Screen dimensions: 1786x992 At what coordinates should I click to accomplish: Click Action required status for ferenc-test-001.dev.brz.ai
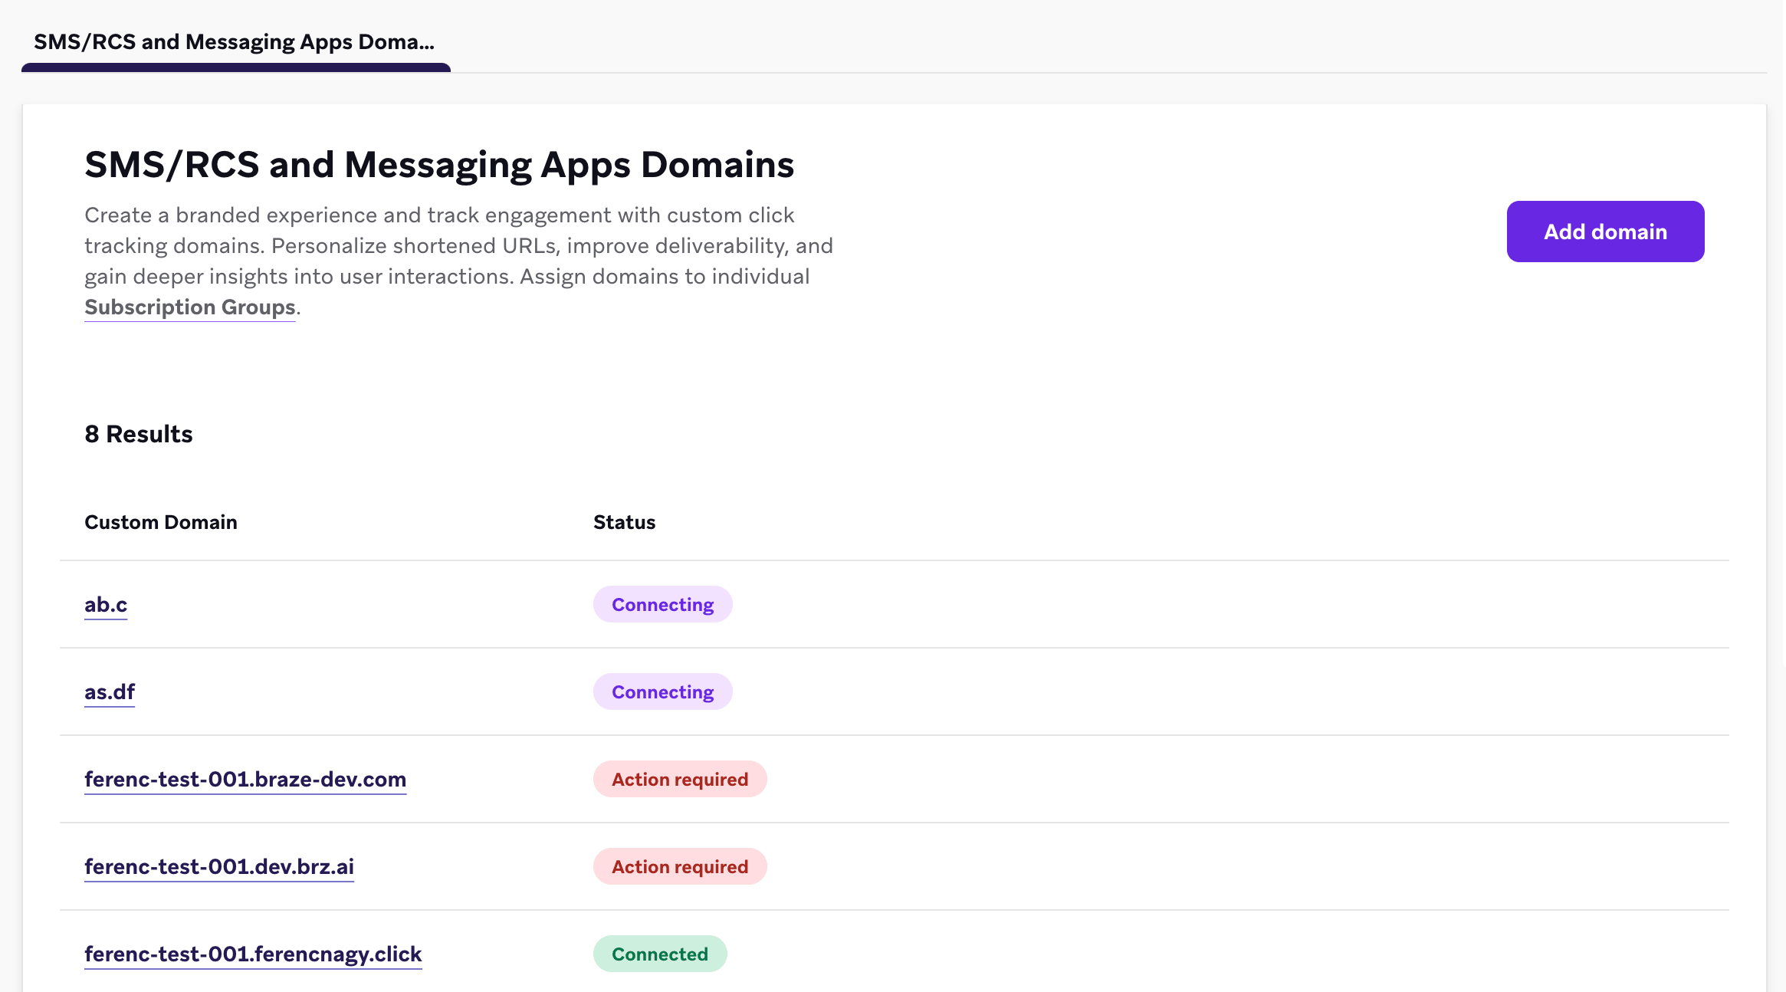(x=679, y=866)
